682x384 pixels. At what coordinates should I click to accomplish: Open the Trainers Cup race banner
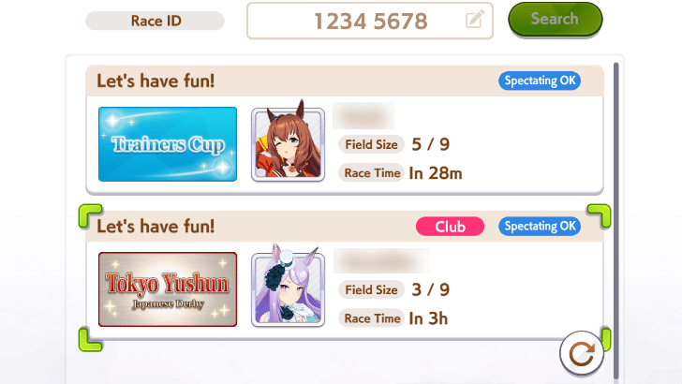click(168, 144)
